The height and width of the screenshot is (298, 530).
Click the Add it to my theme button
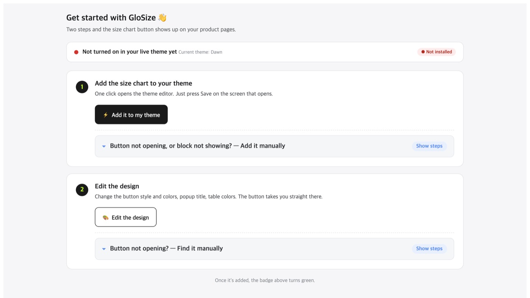(131, 114)
